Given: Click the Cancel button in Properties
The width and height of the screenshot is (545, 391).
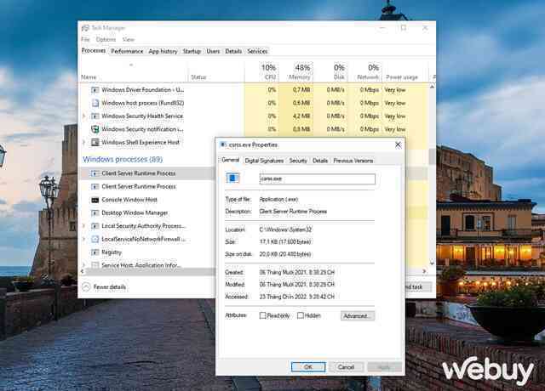Looking at the screenshot, I should 346,367.
